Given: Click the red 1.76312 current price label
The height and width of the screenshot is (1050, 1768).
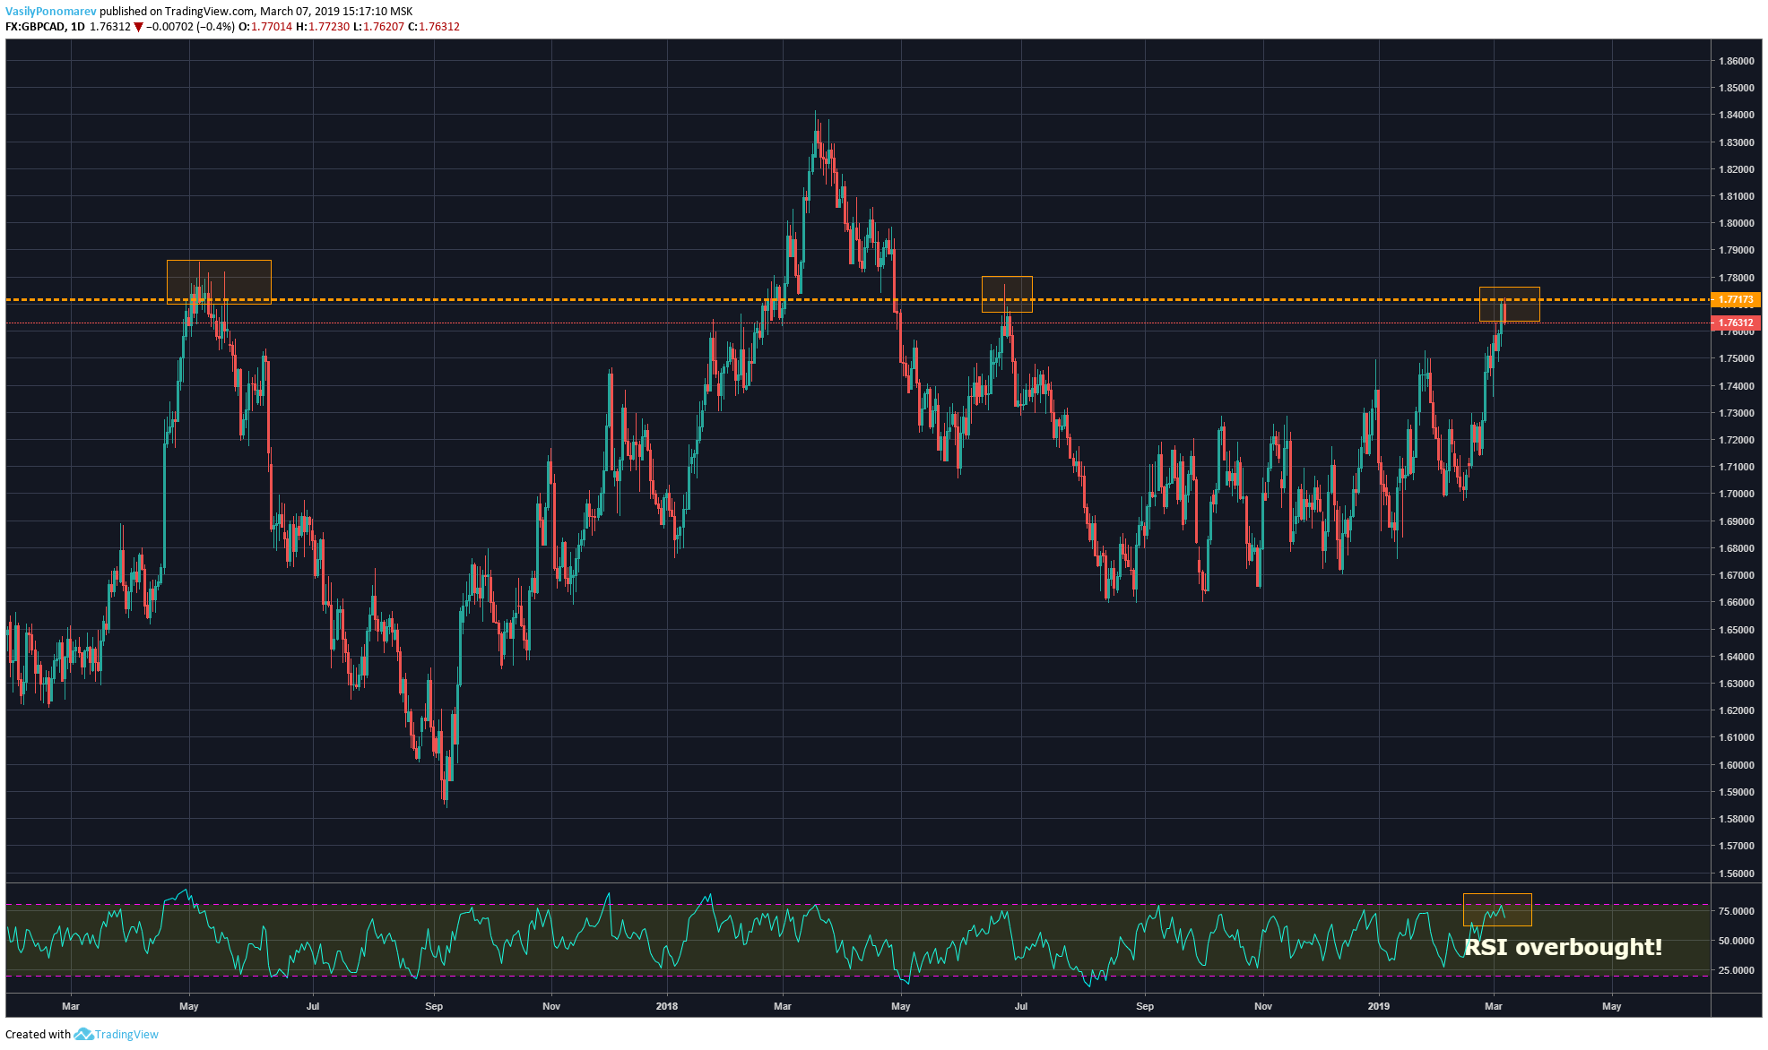Looking at the screenshot, I should 1736,323.
